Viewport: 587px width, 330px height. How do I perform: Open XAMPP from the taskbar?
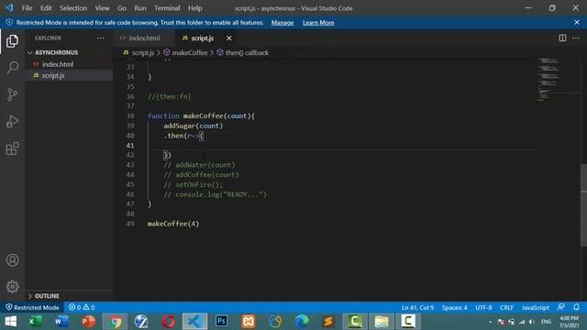249,322
